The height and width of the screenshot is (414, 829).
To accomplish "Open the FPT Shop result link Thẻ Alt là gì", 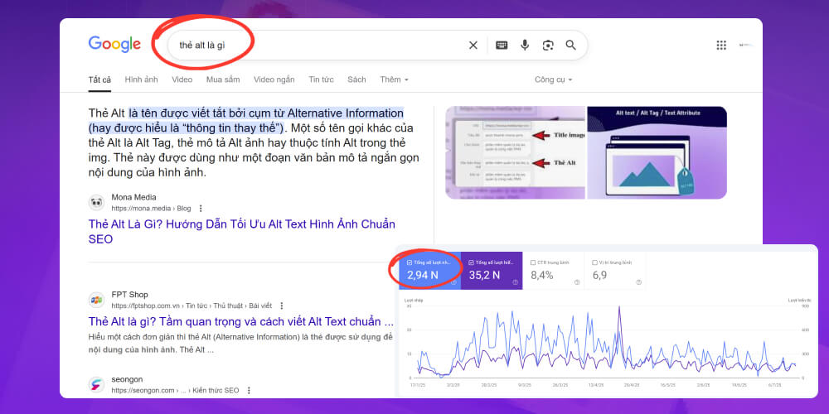I will click(x=241, y=321).
